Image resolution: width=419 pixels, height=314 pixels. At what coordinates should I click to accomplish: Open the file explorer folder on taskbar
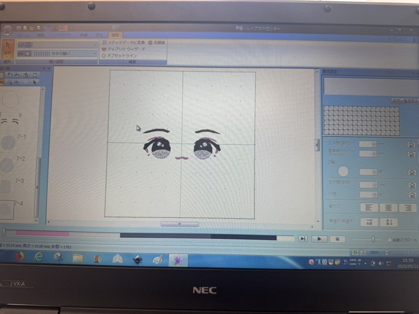click(x=78, y=258)
